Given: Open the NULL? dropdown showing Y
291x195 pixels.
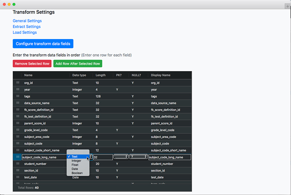Looking at the screenshot, I should [138, 157].
